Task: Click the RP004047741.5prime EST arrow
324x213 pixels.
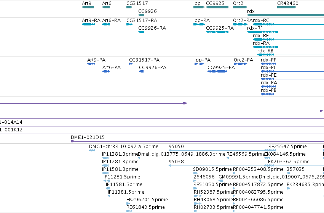Action: click(234, 211)
